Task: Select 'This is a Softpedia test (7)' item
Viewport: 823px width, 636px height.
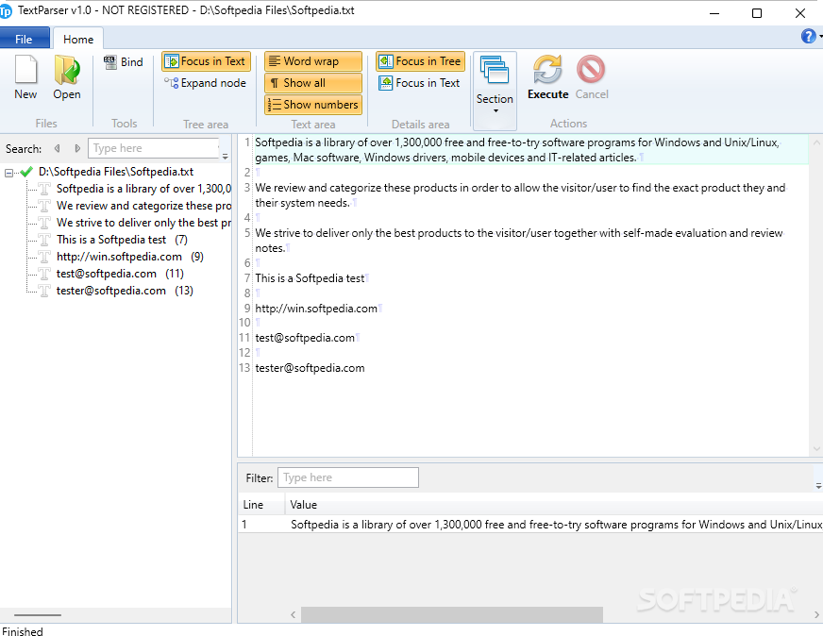Action: point(122,240)
